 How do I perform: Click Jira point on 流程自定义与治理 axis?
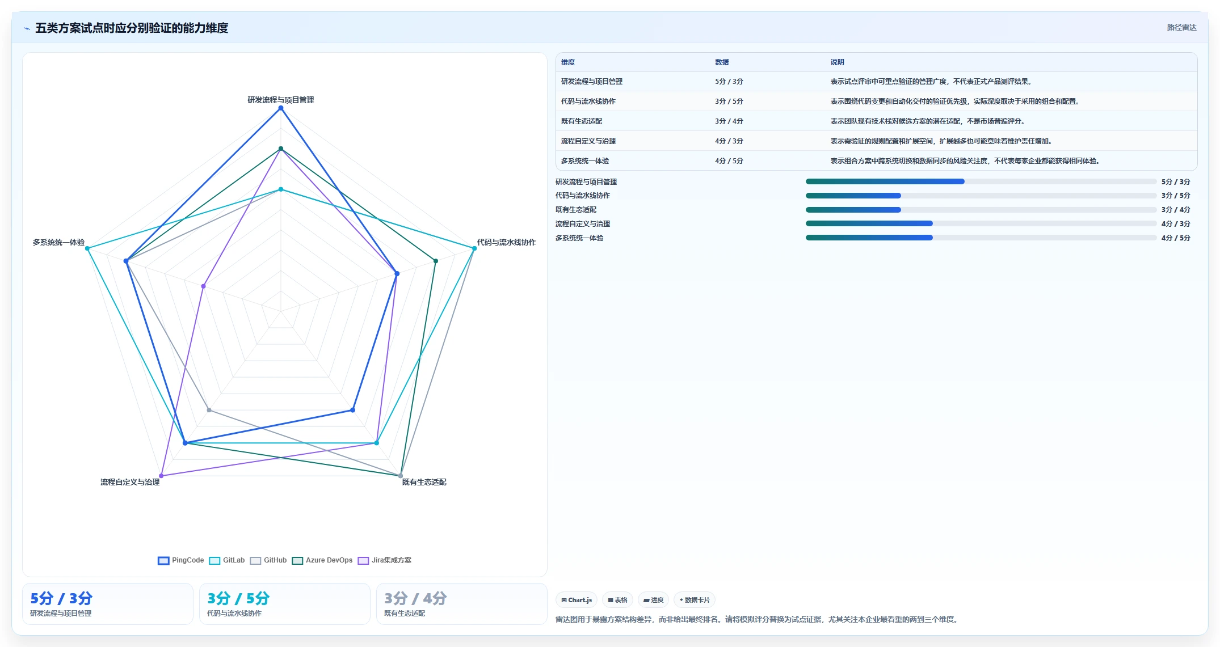click(162, 476)
